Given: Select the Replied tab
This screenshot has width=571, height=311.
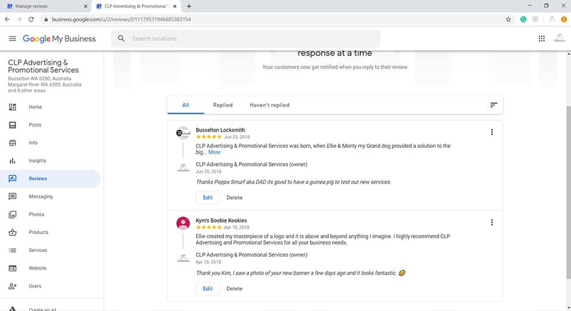Looking at the screenshot, I should (223, 105).
